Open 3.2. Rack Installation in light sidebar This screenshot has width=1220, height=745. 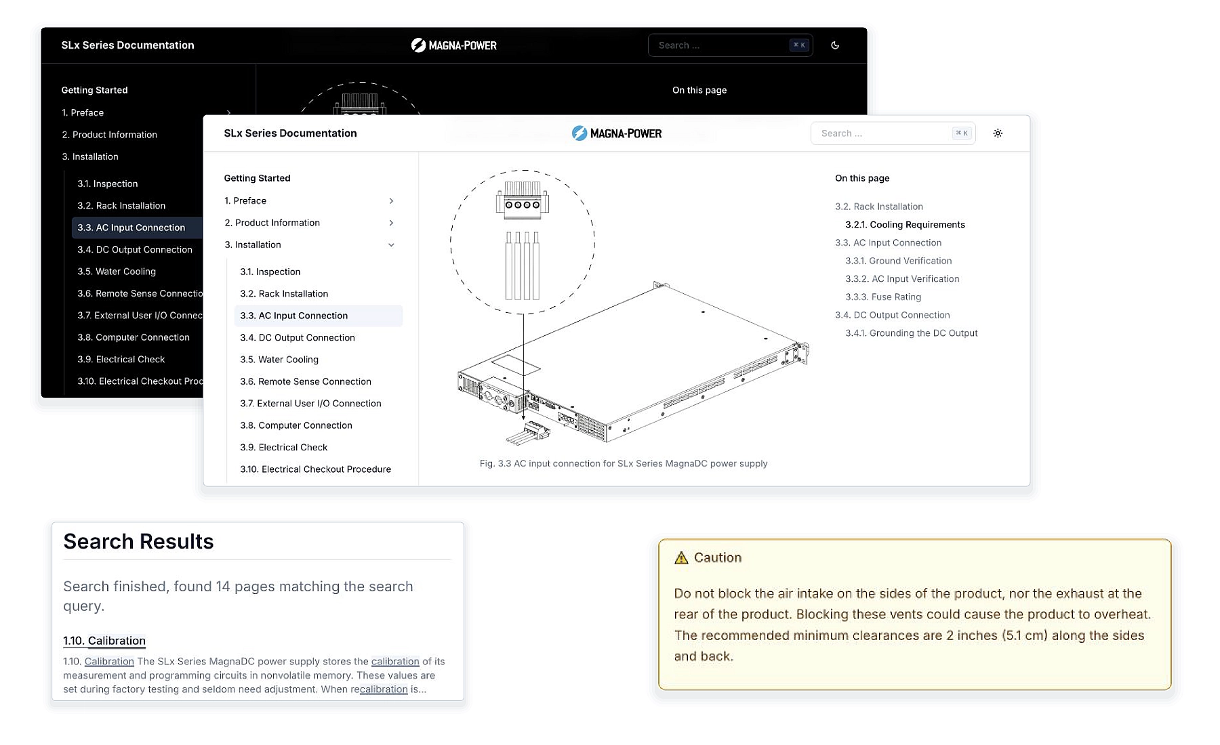pyautogui.click(x=284, y=294)
